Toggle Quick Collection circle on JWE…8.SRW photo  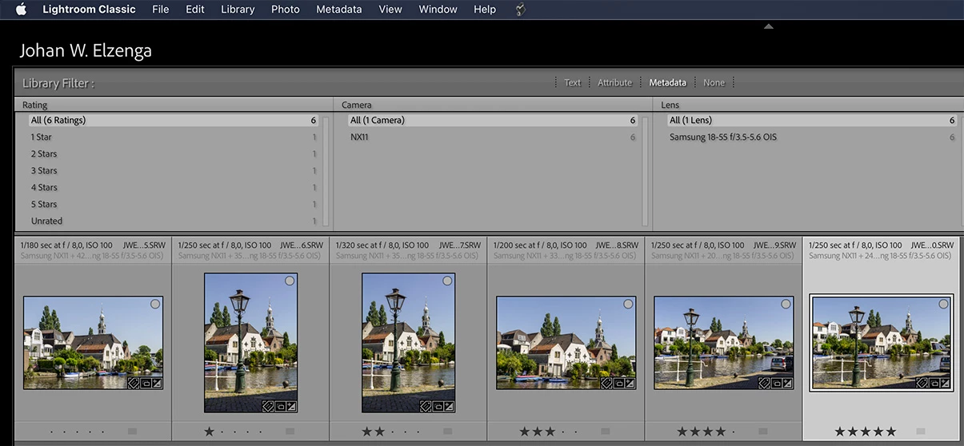(628, 304)
